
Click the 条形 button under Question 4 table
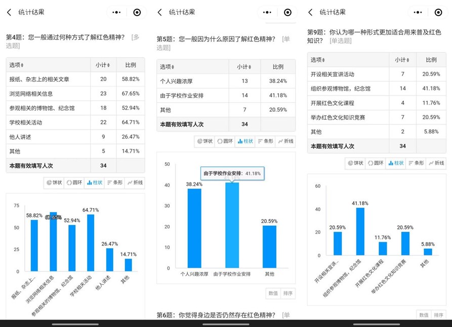pyautogui.click(x=114, y=182)
